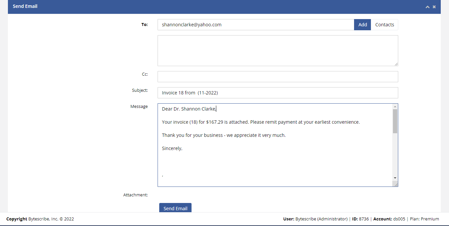Viewport: 449px width, 226px height.
Task: Collapse the Send Email panel with chevron
Action: coord(428,7)
